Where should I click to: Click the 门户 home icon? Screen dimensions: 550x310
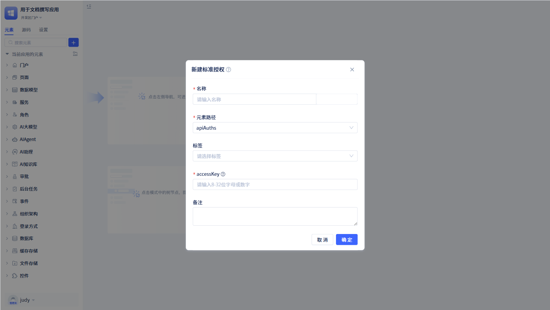coord(15,65)
